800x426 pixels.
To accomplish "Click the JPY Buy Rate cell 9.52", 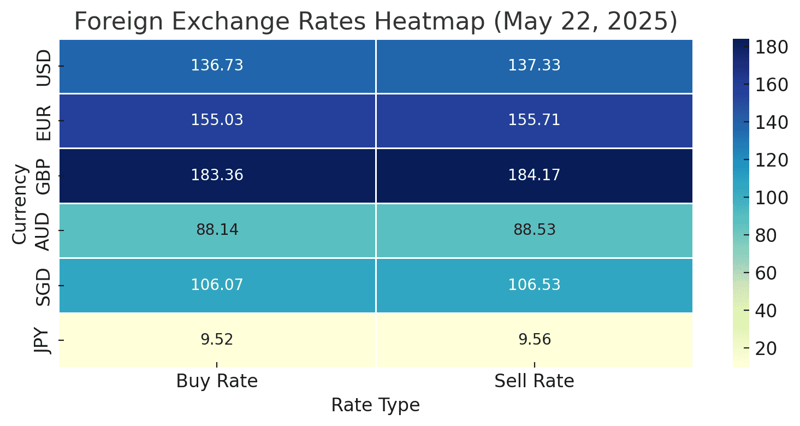I will pyautogui.click(x=217, y=340).
